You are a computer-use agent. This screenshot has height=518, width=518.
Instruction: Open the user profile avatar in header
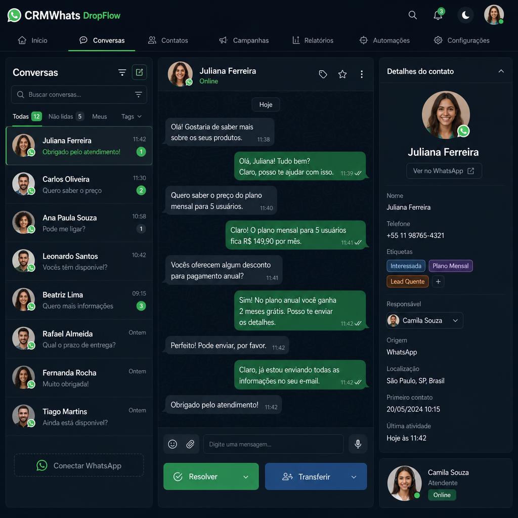[494, 15]
